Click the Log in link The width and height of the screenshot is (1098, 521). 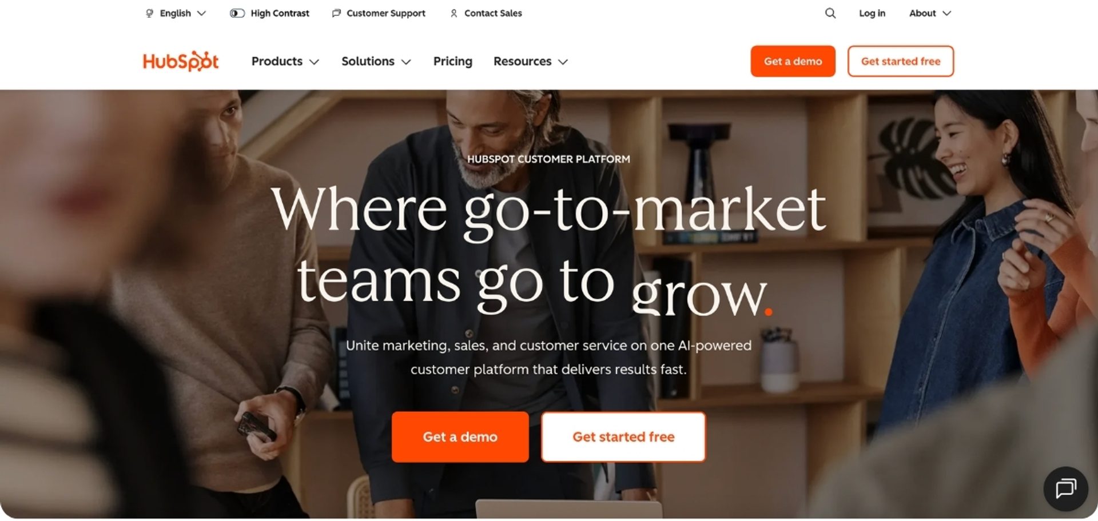872,13
